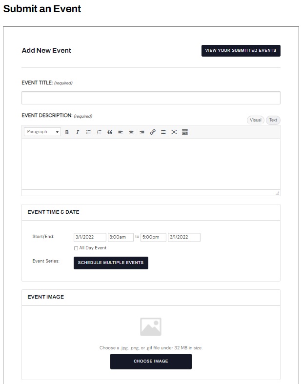Insert a bulleted list

[x=88, y=132]
